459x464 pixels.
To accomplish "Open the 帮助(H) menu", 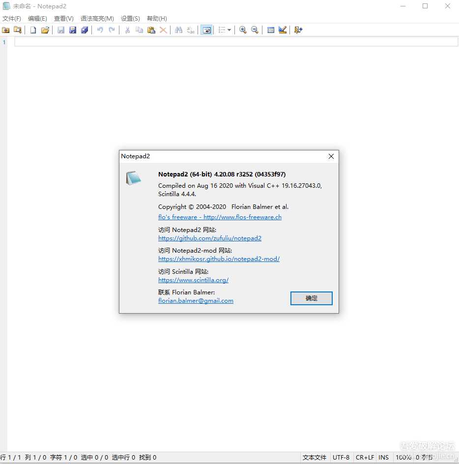I will [157, 18].
